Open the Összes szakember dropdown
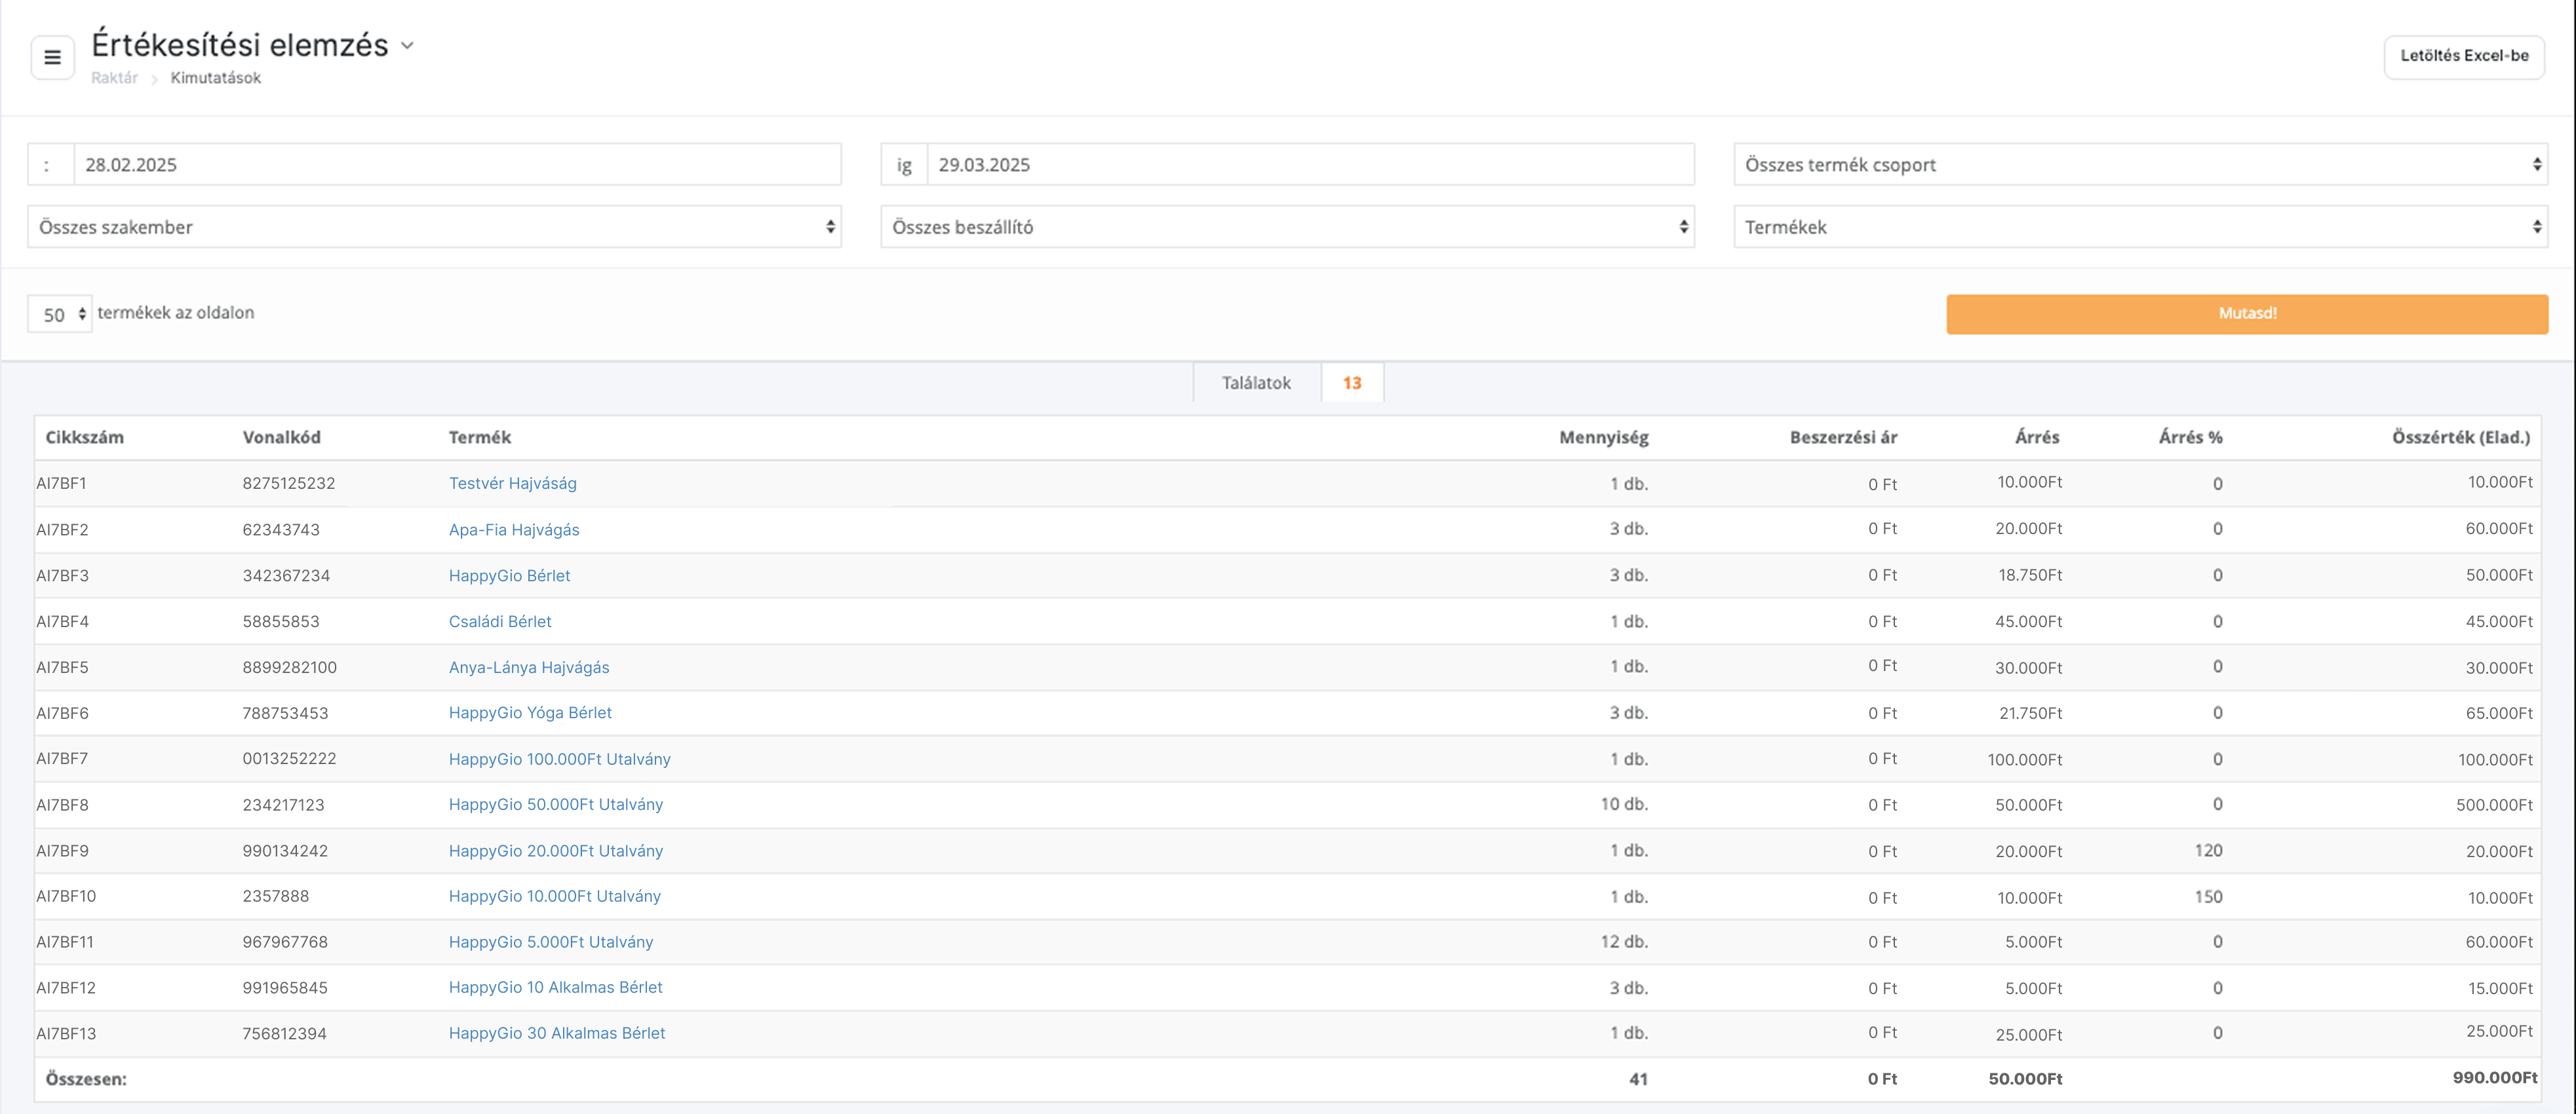Screen dimensions: 2576x1114 click(x=434, y=227)
